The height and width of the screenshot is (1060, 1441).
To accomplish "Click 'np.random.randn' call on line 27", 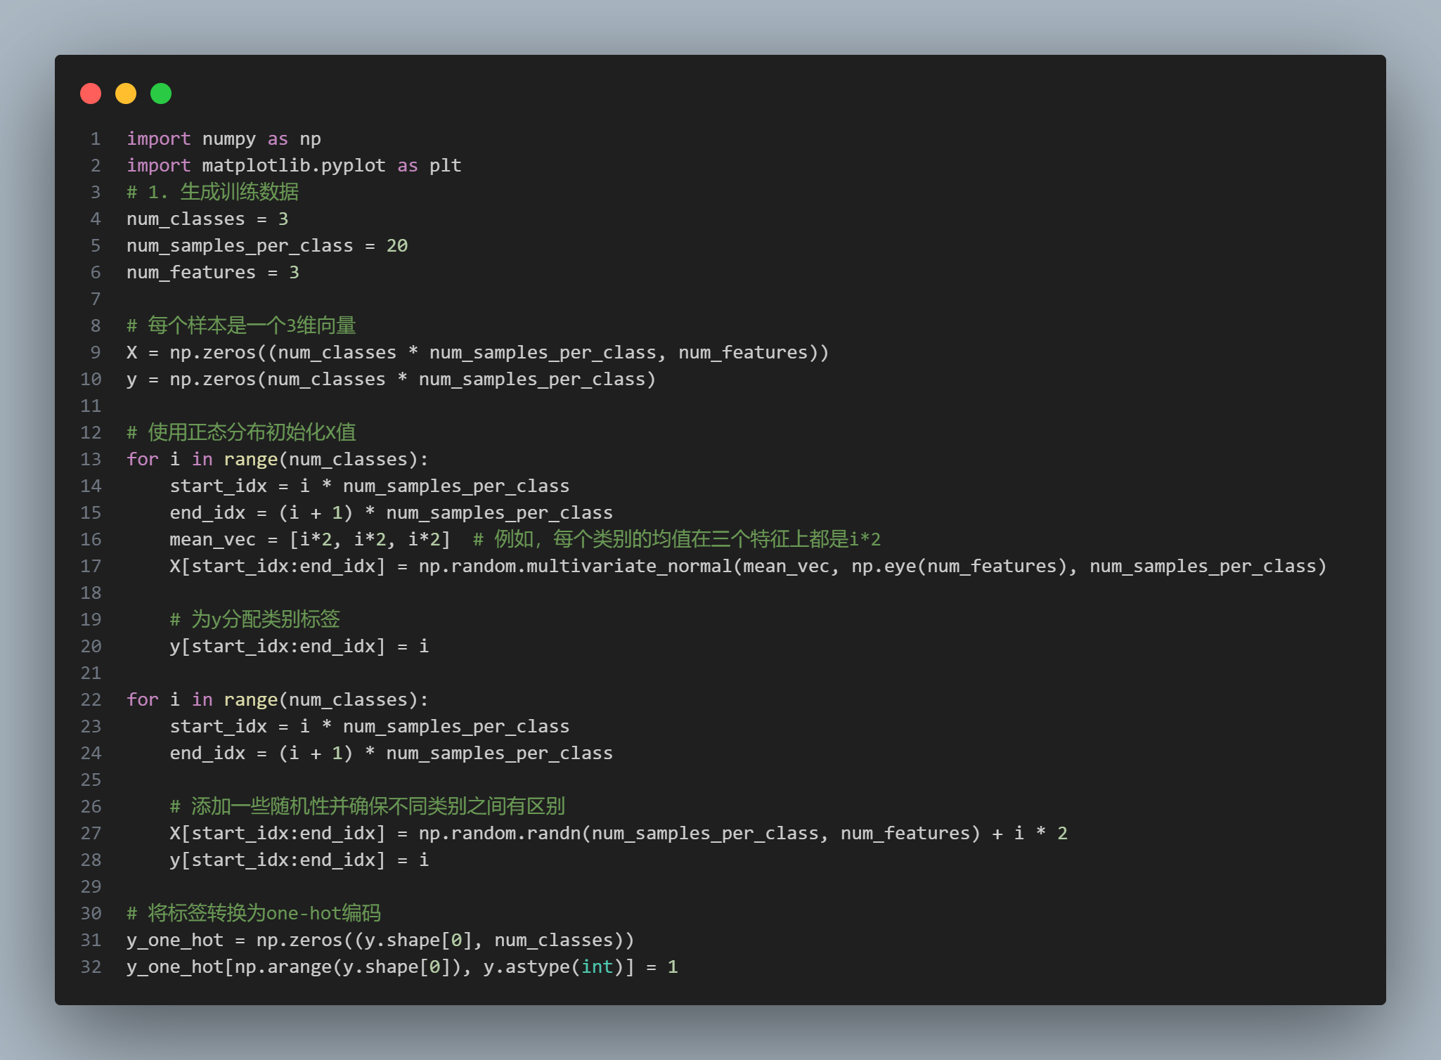I will click(x=499, y=834).
